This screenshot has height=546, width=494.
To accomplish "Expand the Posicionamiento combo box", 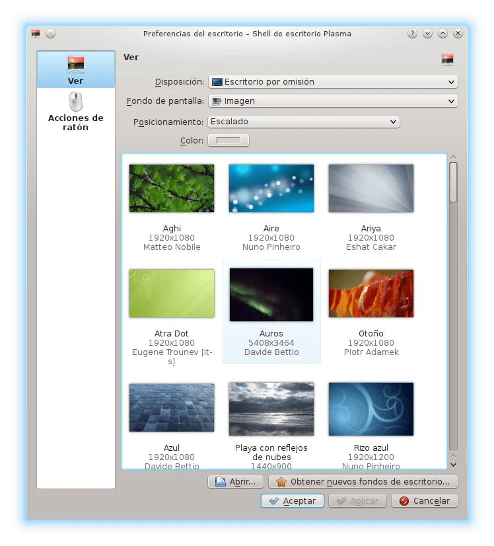I will tap(304, 122).
